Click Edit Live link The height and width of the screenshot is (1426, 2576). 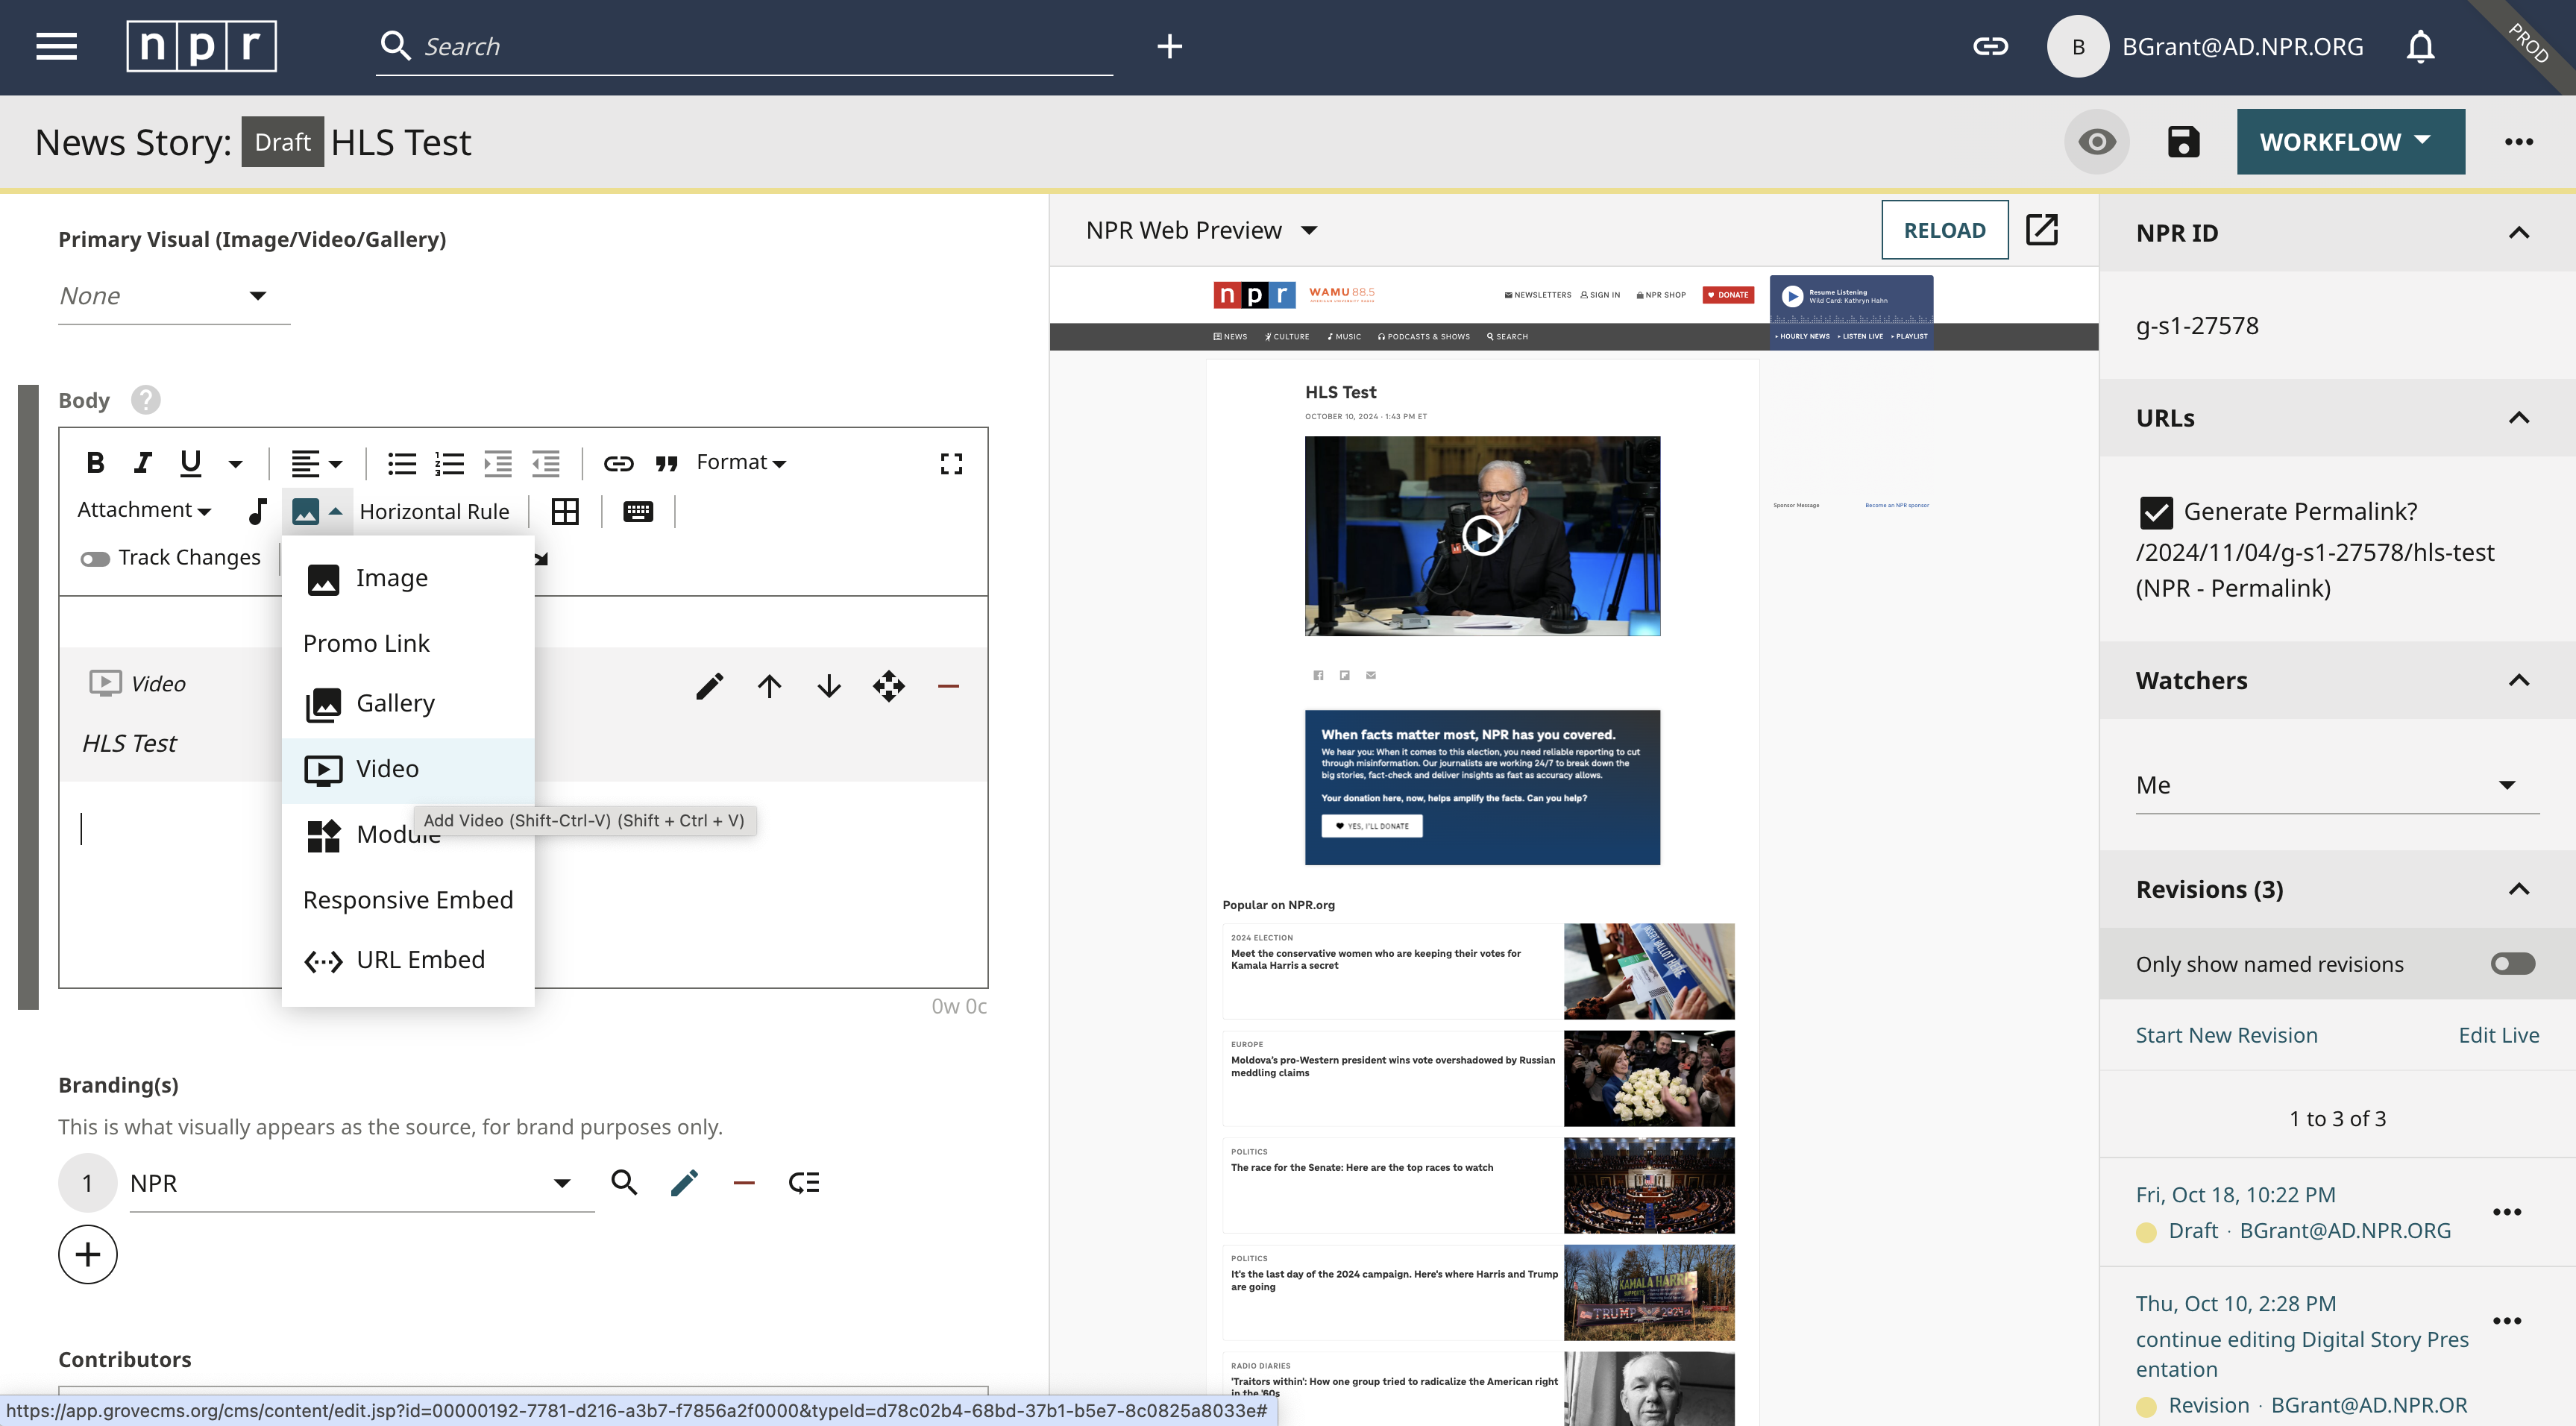click(x=2498, y=1035)
